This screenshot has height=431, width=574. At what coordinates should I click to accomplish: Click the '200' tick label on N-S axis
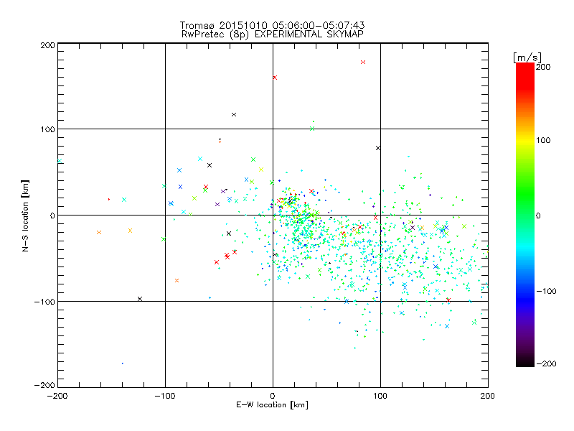click(47, 45)
